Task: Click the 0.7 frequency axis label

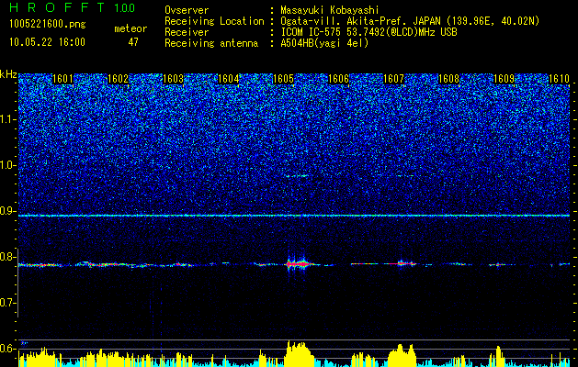Action: point(8,303)
